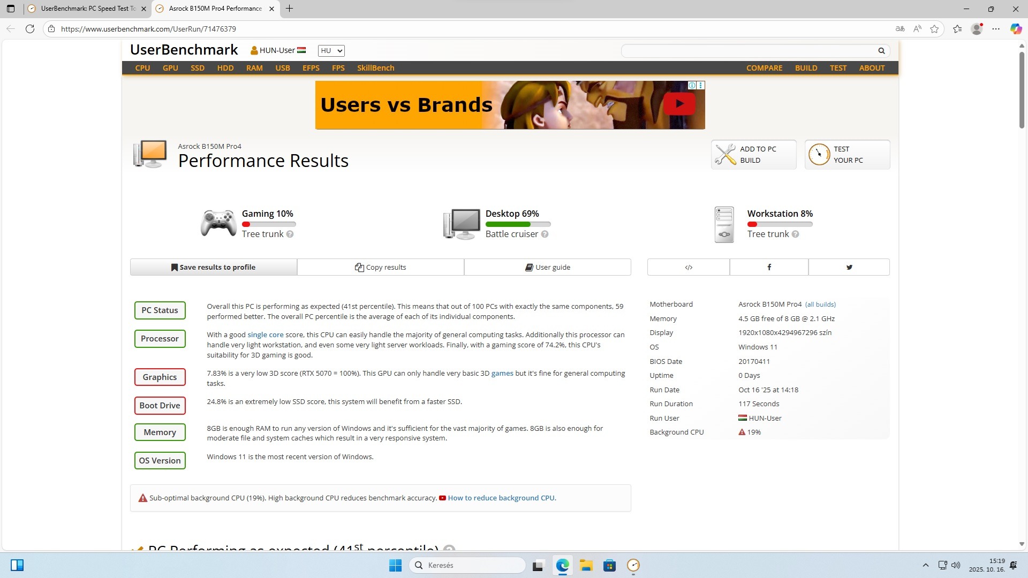Click the search magnifier icon

881,51
